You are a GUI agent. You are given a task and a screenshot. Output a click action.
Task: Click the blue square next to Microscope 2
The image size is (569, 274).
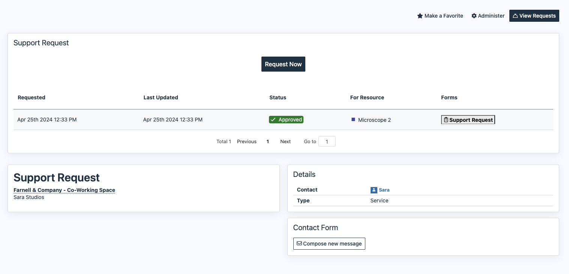coord(353,120)
